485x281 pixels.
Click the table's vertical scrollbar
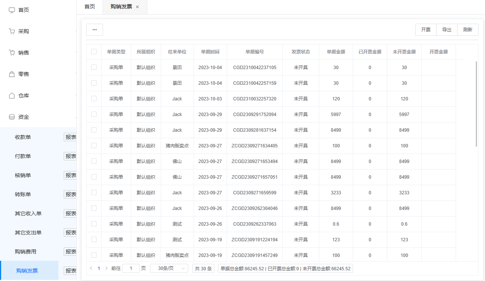pyautogui.click(x=476, y=104)
